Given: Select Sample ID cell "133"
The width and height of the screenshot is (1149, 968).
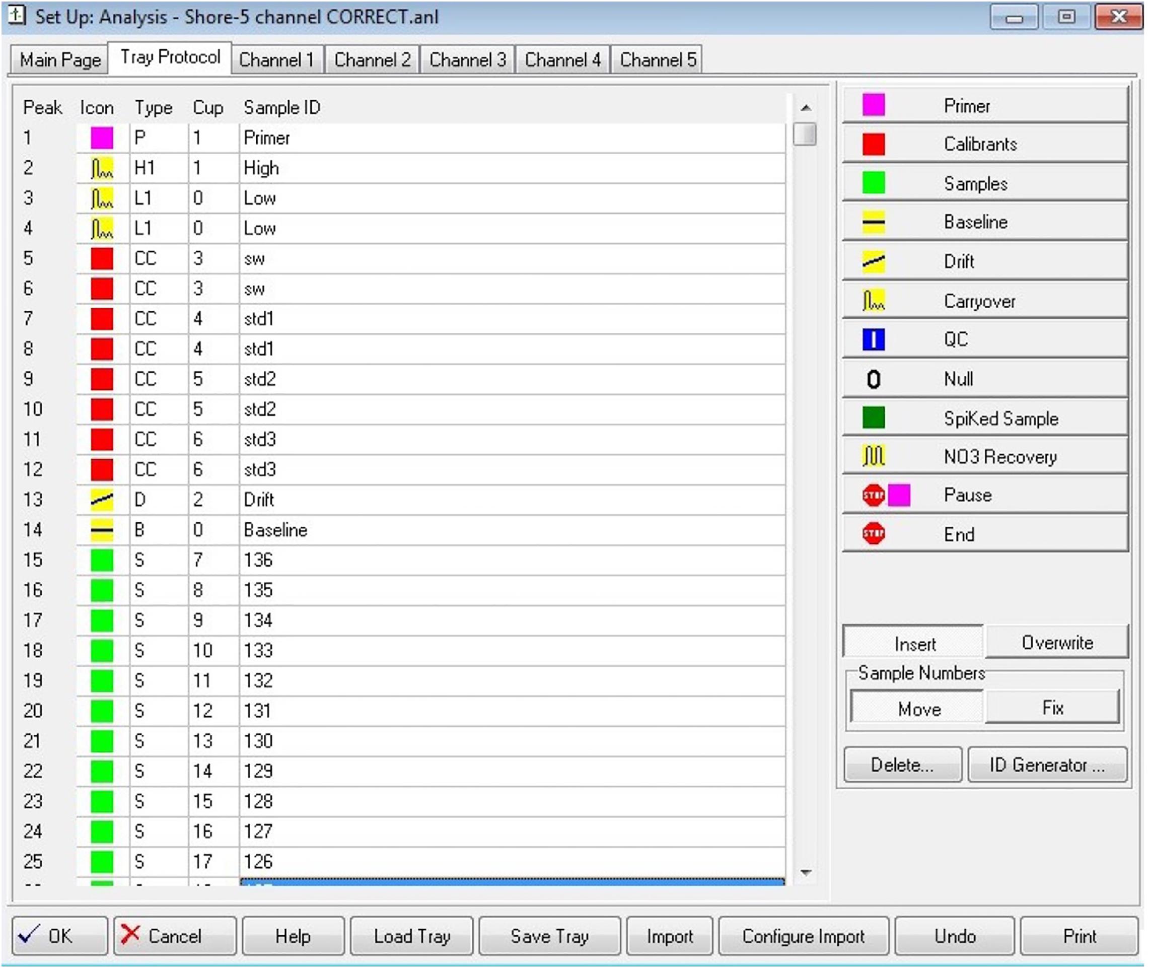Looking at the screenshot, I should coord(513,651).
